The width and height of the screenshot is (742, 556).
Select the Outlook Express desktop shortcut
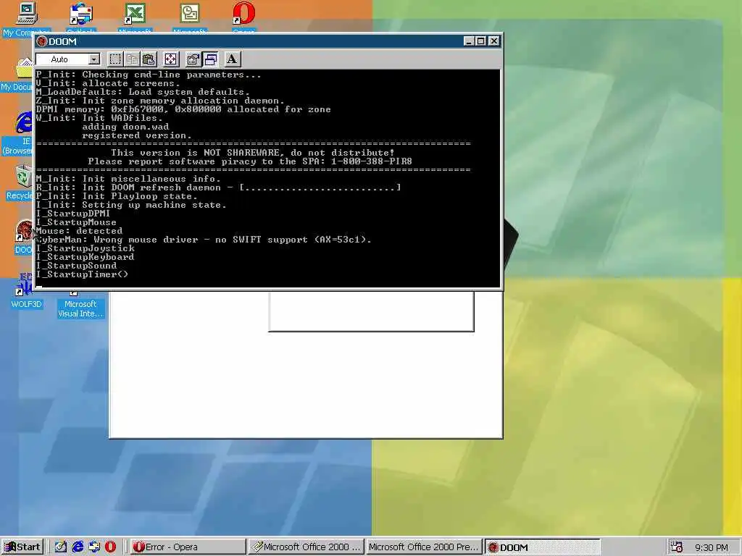[81, 20]
